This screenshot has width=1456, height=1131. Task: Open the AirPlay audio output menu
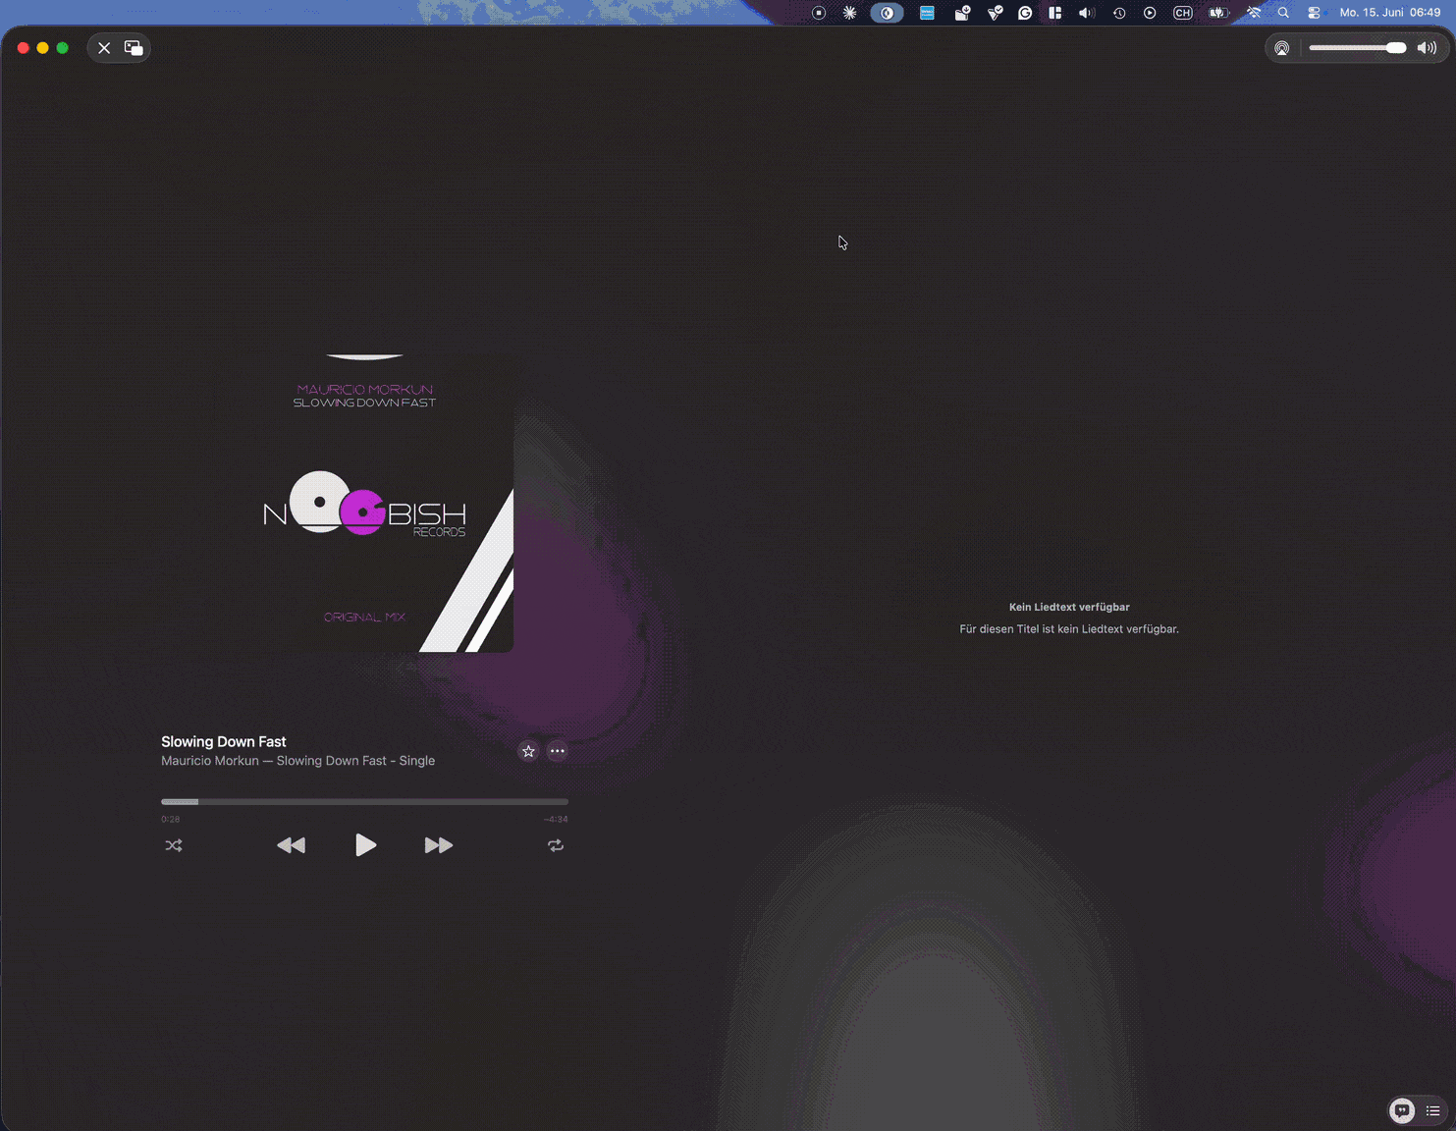coord(1282,48)
